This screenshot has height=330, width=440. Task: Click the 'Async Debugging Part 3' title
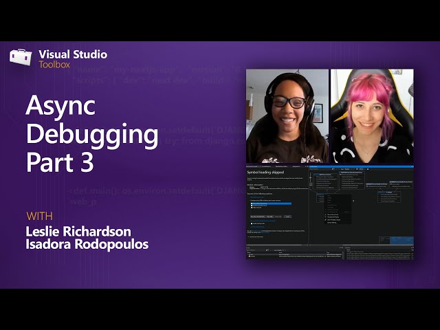(91, 133)
